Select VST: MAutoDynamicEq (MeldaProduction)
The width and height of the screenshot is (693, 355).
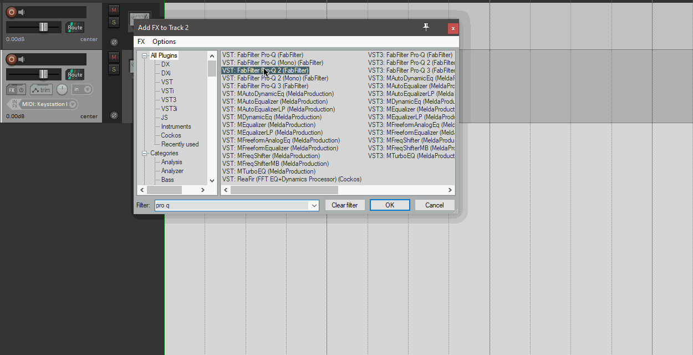click(x=278, y=94)
